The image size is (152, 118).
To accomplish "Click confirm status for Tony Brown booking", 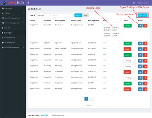I will tap(128, 83).
